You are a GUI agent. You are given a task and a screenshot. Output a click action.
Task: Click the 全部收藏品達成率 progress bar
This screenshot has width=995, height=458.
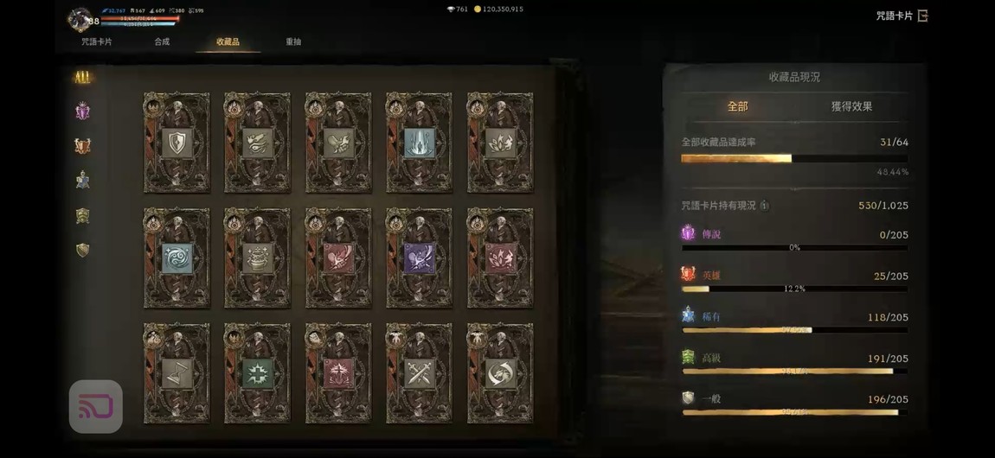point(794,158)
